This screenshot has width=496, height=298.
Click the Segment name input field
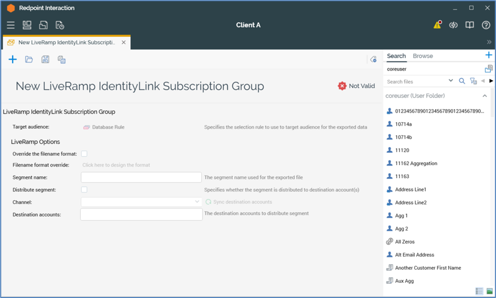141,177
